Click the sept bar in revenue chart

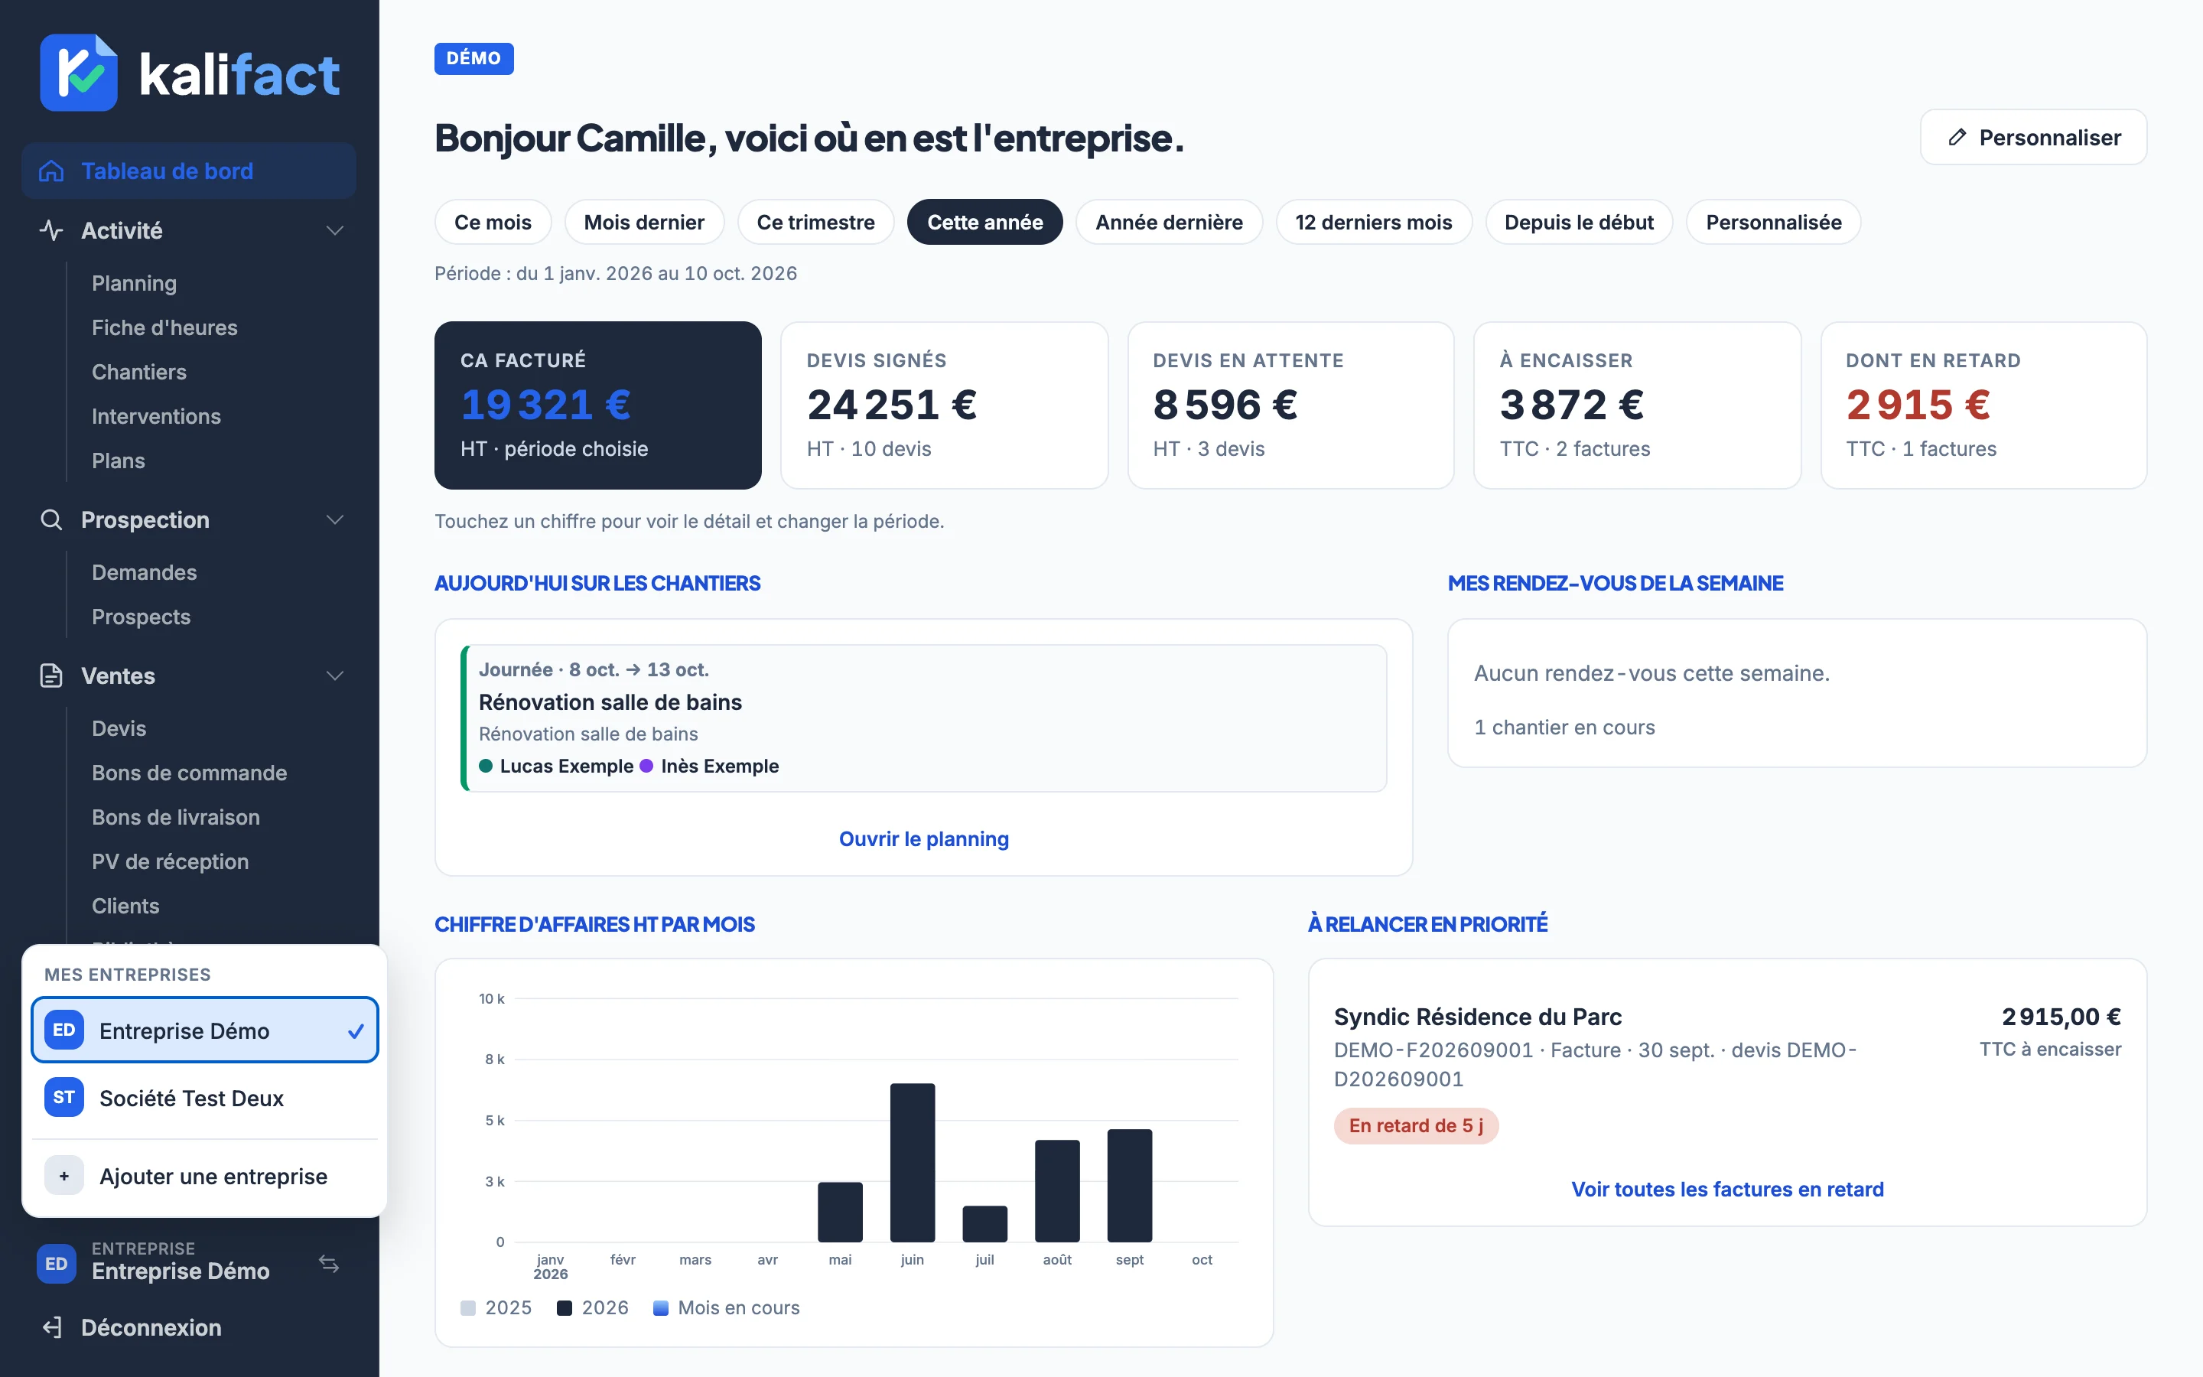click(1130, 1185)
